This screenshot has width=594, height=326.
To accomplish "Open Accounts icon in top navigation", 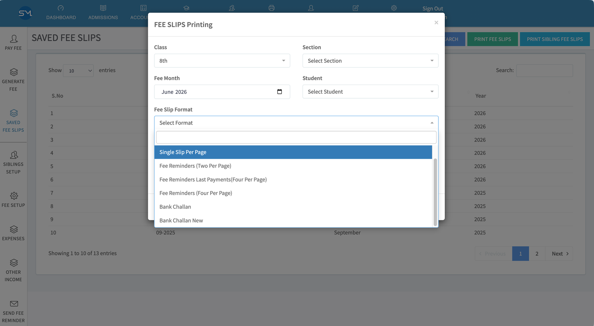I will 143,8.
